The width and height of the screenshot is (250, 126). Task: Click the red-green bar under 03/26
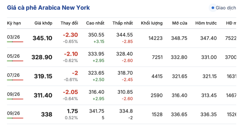coord(15,42)
